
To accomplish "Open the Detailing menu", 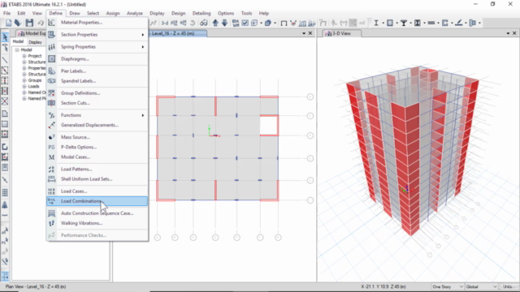I will (x=201, y=13).
